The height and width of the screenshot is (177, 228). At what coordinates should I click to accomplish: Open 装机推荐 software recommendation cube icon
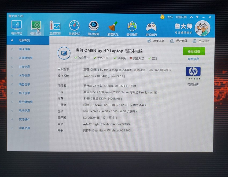click(132, 29)
